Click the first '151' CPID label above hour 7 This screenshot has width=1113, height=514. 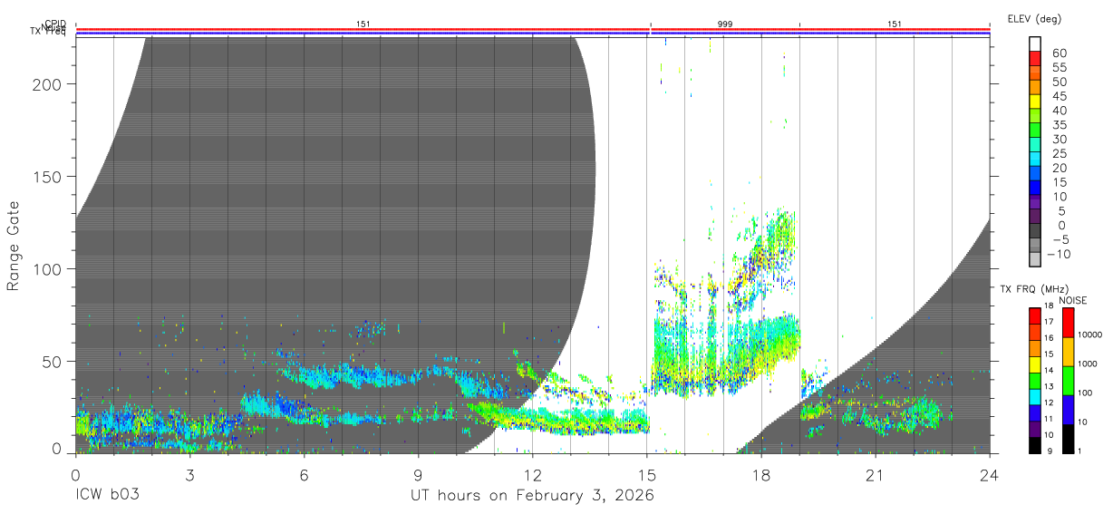pos(363,24)
